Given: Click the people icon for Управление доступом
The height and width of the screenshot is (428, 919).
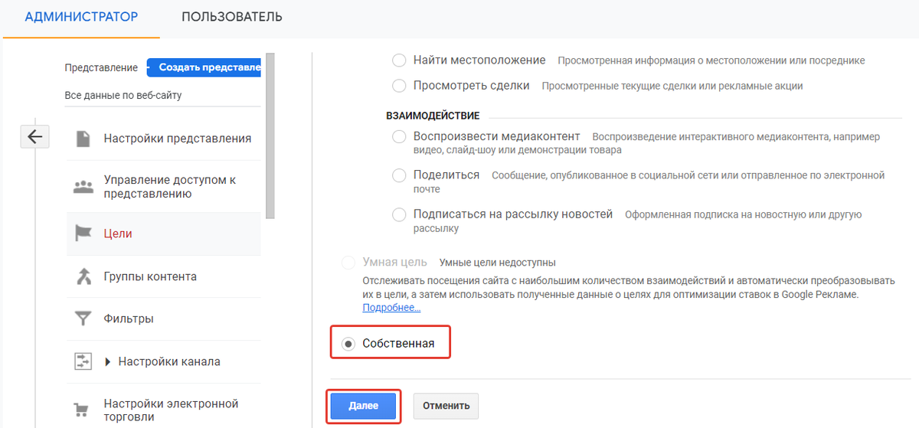Looking at the screenshot, I should click(83, 186).
